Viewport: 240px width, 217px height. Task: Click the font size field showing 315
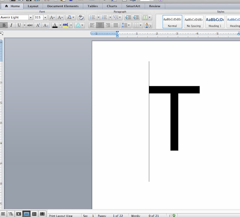tap(39, 18)
